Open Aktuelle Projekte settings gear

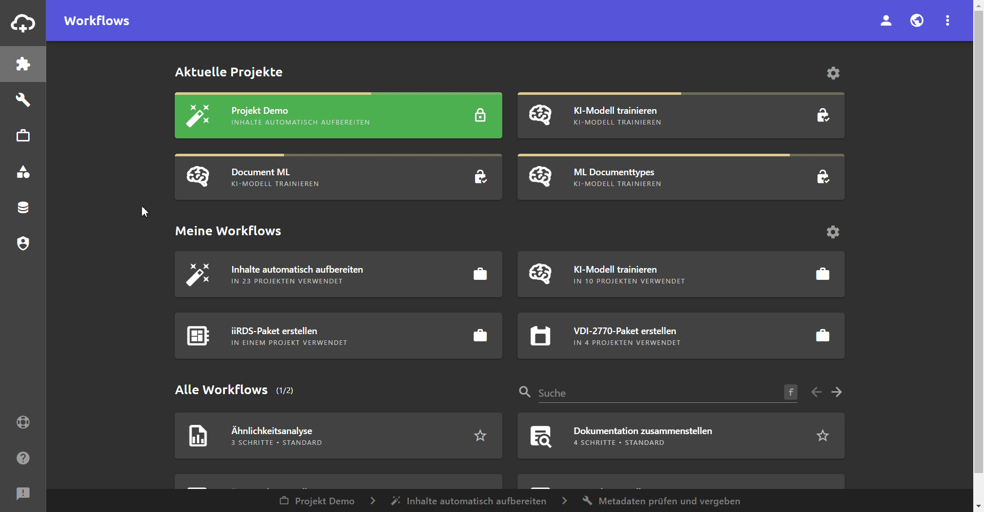[x=833, y=73]
